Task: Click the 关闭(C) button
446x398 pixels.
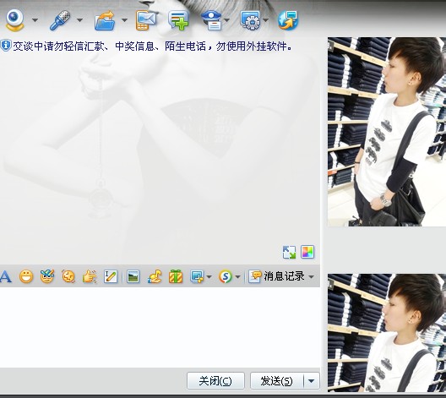Action: 215,381
